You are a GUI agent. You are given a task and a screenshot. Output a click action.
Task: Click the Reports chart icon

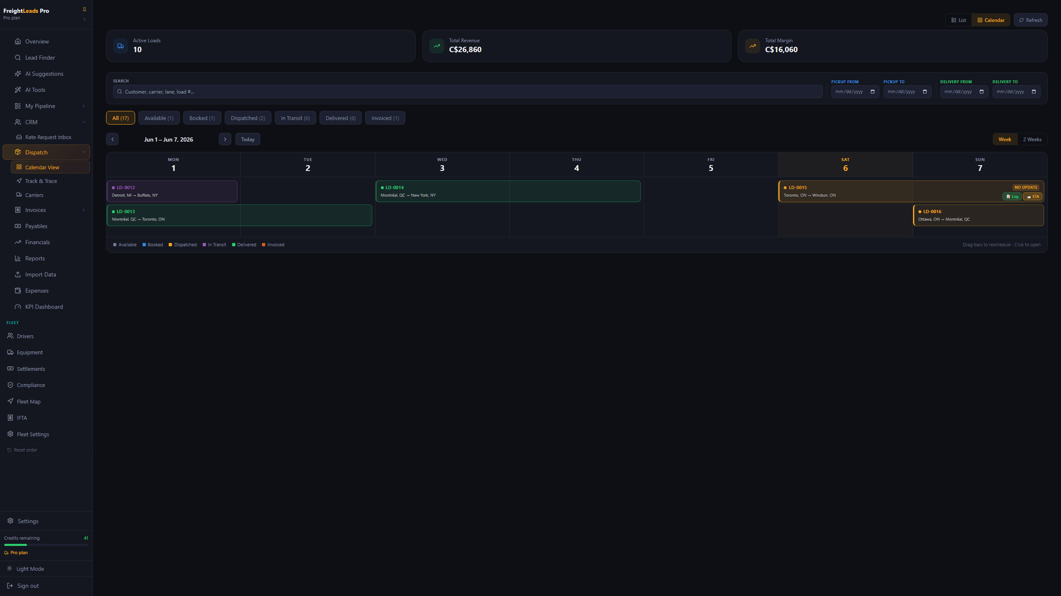[18, 258]
